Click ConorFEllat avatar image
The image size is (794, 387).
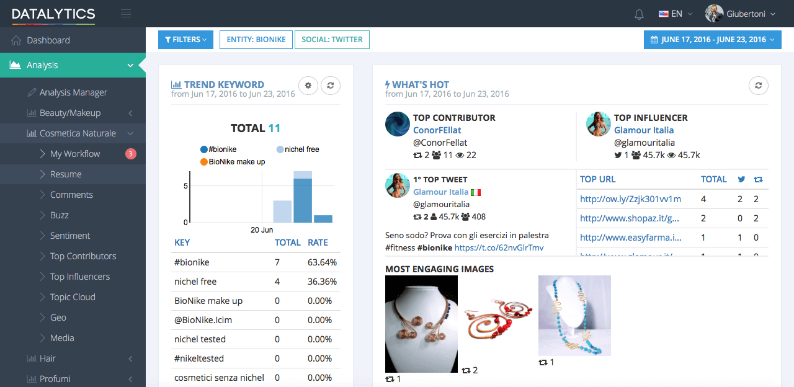(x=398, y=124)
